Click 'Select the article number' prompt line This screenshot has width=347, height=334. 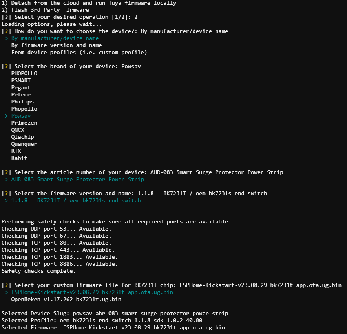142,172
